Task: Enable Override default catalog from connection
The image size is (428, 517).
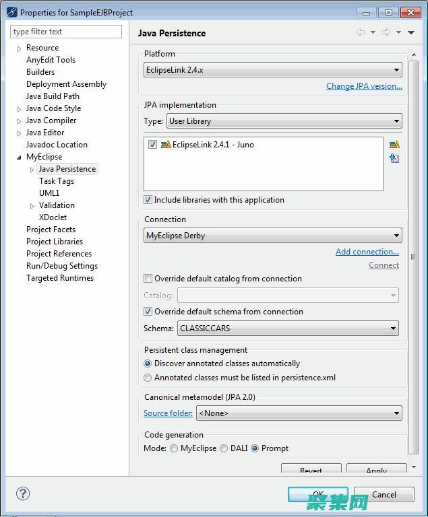Action: tap(148, 279)
